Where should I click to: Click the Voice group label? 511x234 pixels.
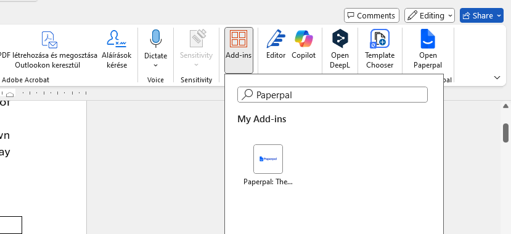click(155, 80)
